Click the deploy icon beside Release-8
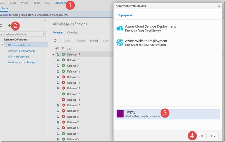Screen dimensions: 225x142 58,117
